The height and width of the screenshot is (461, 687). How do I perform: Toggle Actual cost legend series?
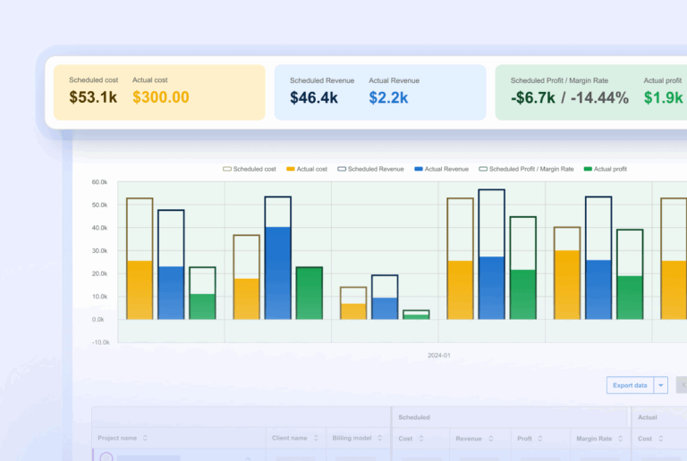(308, 169)
